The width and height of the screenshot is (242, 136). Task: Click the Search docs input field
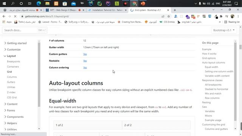click(25, 30)
